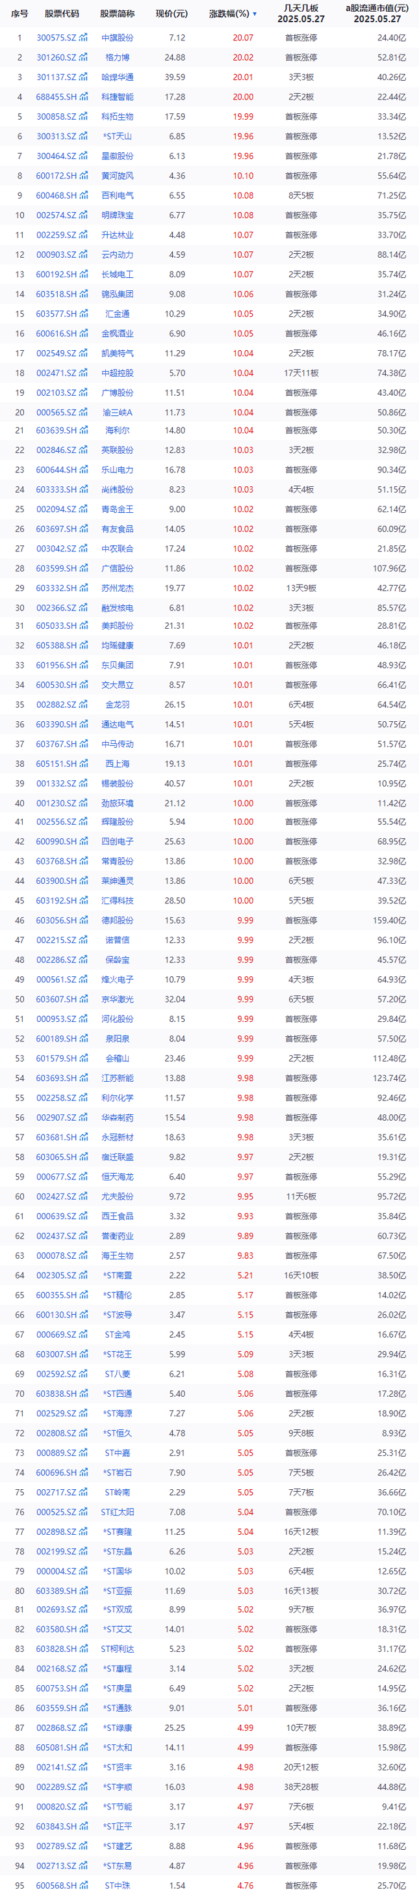Select the 20天12板 cell for *ST贤丰
Image resolution: width=419 pixels, height=1896 pixels.
(x=301, y=1767)
